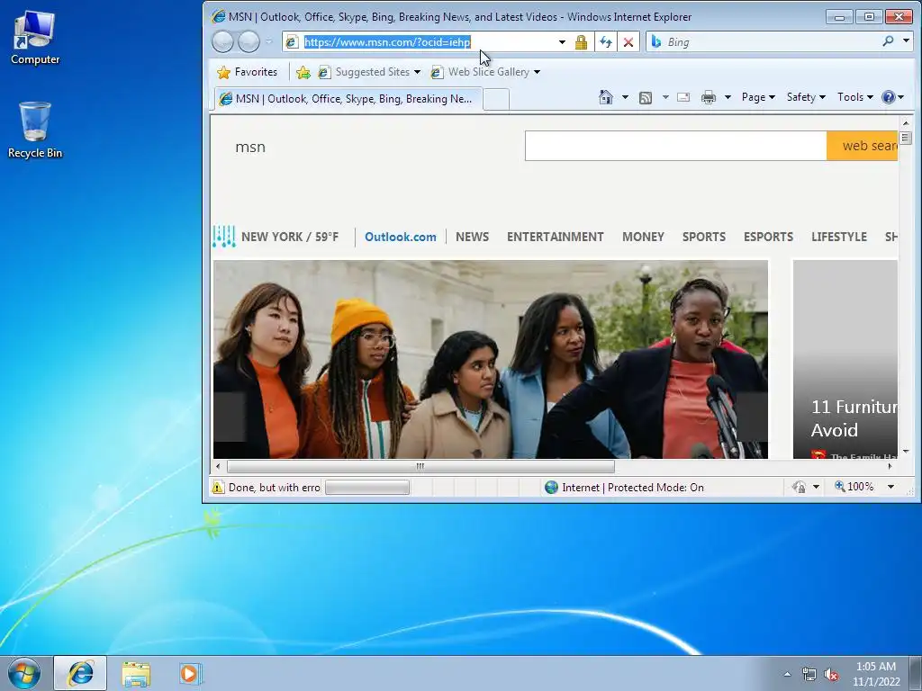Select the Recycle Bin desktop icon
The height and width of the screenshot is (691, 922).
pyautogui.click(x=35, y=130)
